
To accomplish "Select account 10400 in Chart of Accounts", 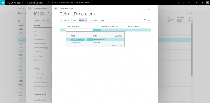I will [x=21, y=44].
